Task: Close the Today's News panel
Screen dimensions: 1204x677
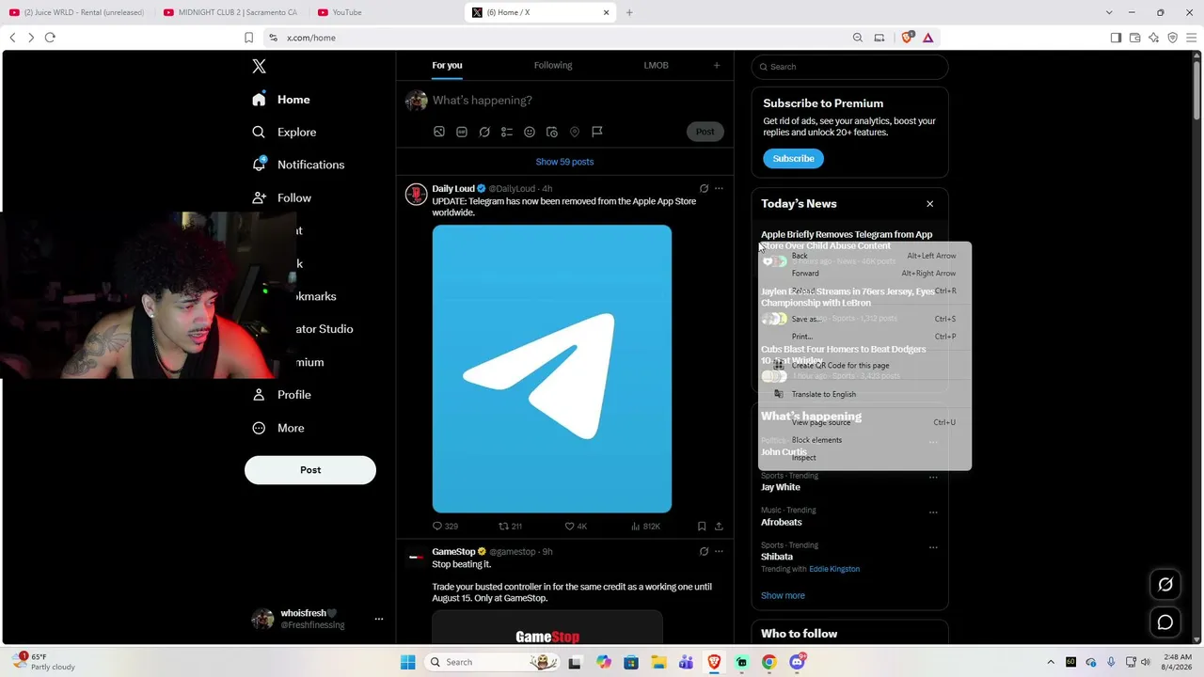Action: click(x=930, y=204)
